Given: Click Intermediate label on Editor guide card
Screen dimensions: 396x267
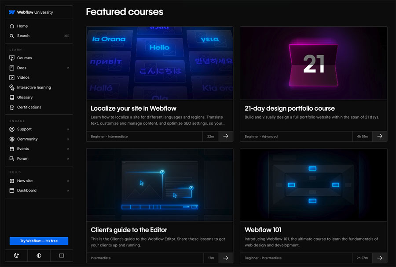Looking at the screenshot, I should [100, 258].
